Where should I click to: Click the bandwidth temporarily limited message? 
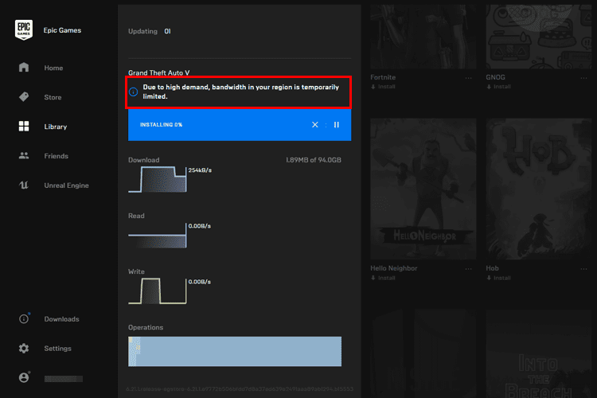(240, 92)
